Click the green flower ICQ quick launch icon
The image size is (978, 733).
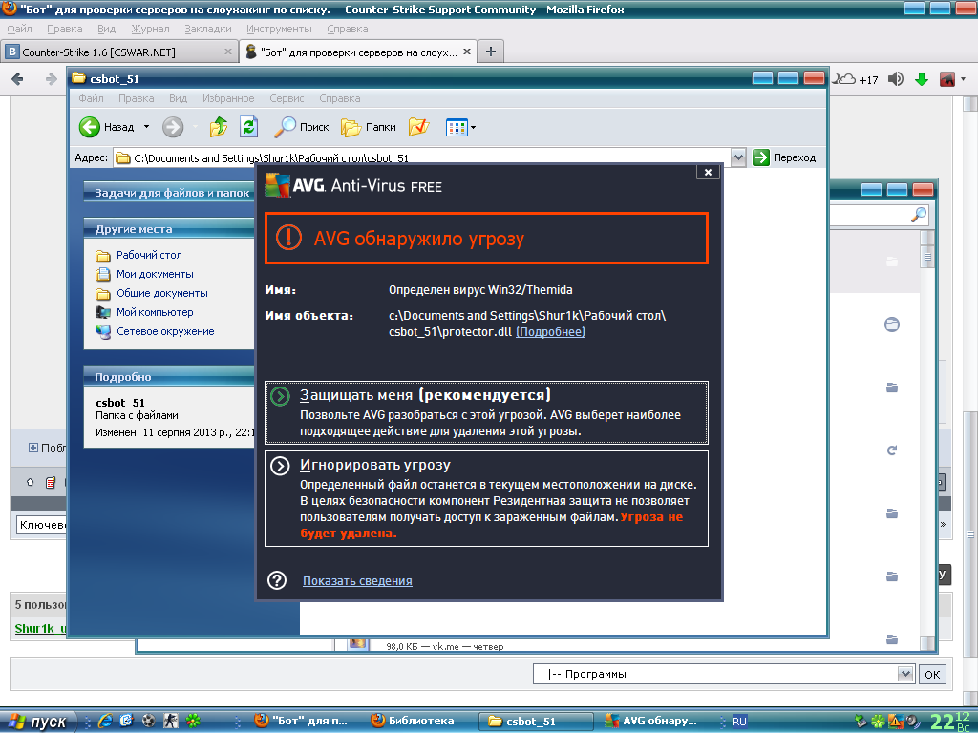coord(193,722)
